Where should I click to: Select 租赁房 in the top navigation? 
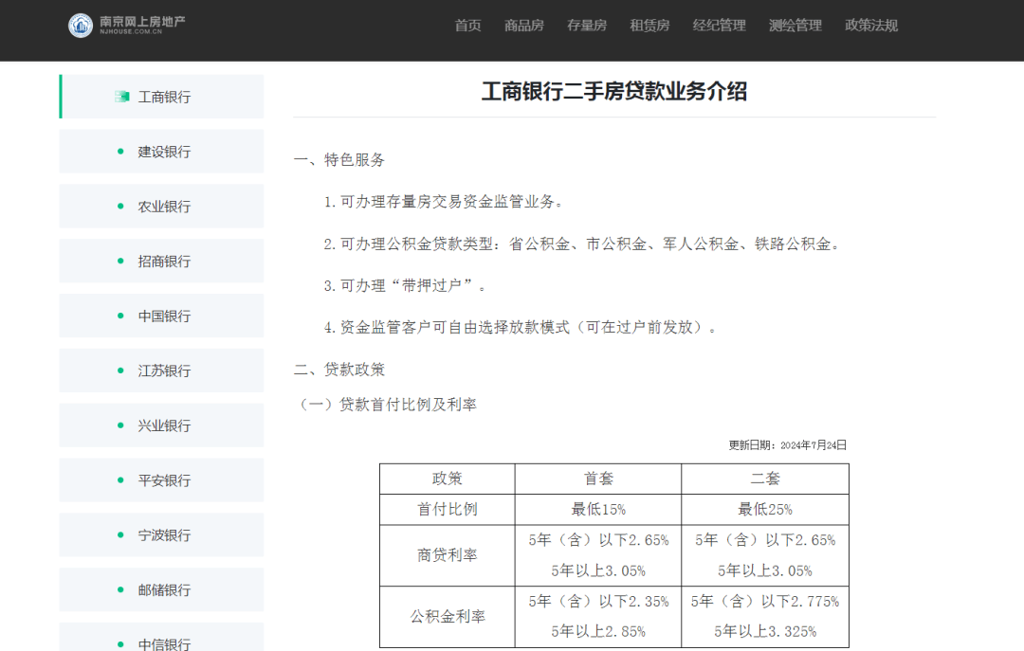coord(649,26)
